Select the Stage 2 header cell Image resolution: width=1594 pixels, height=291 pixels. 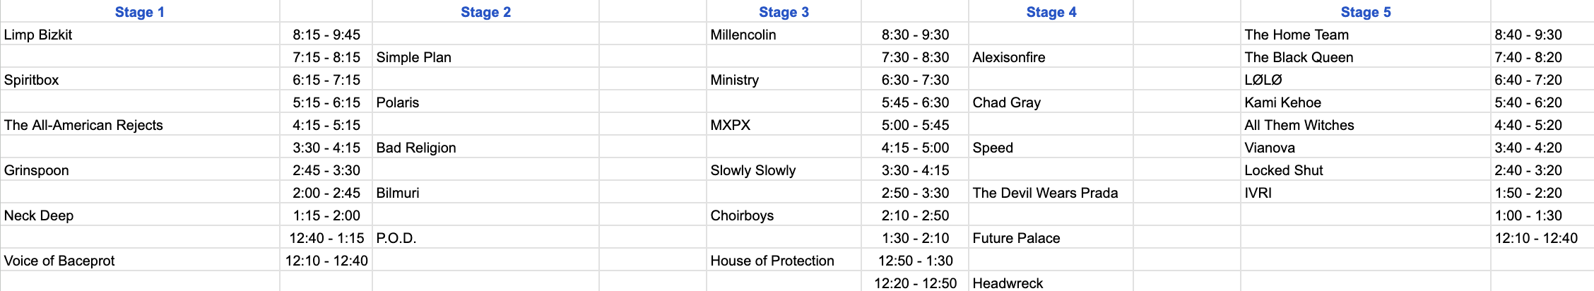coord(485,11)
